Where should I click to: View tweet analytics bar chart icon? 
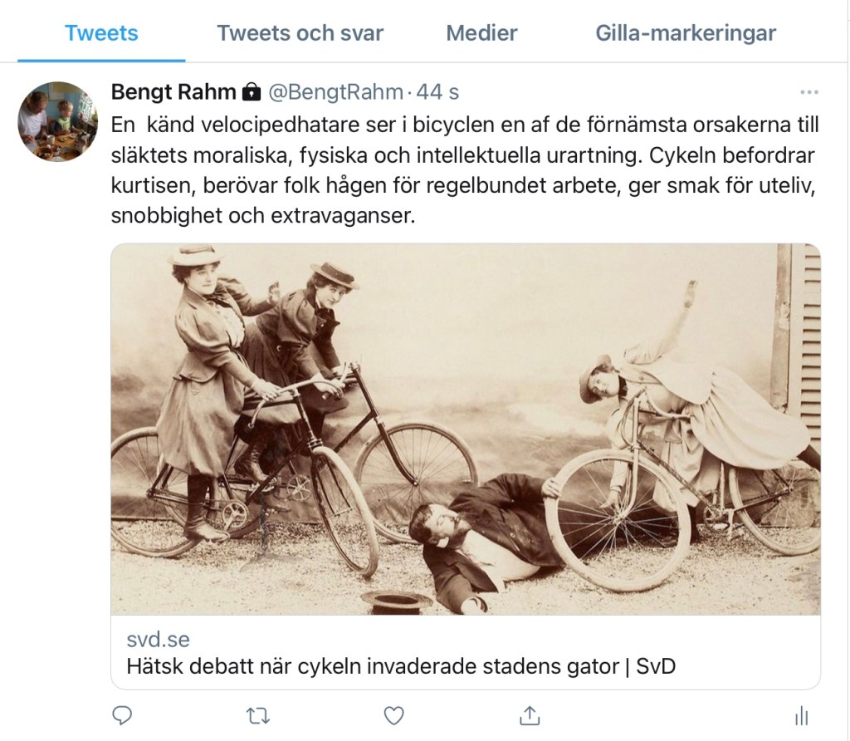[801, 717]
